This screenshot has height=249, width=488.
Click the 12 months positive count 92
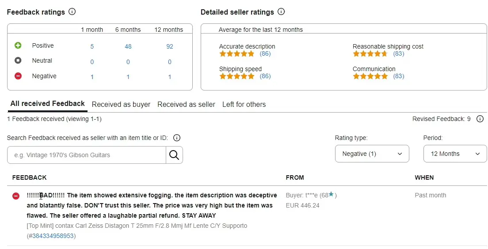170,46
